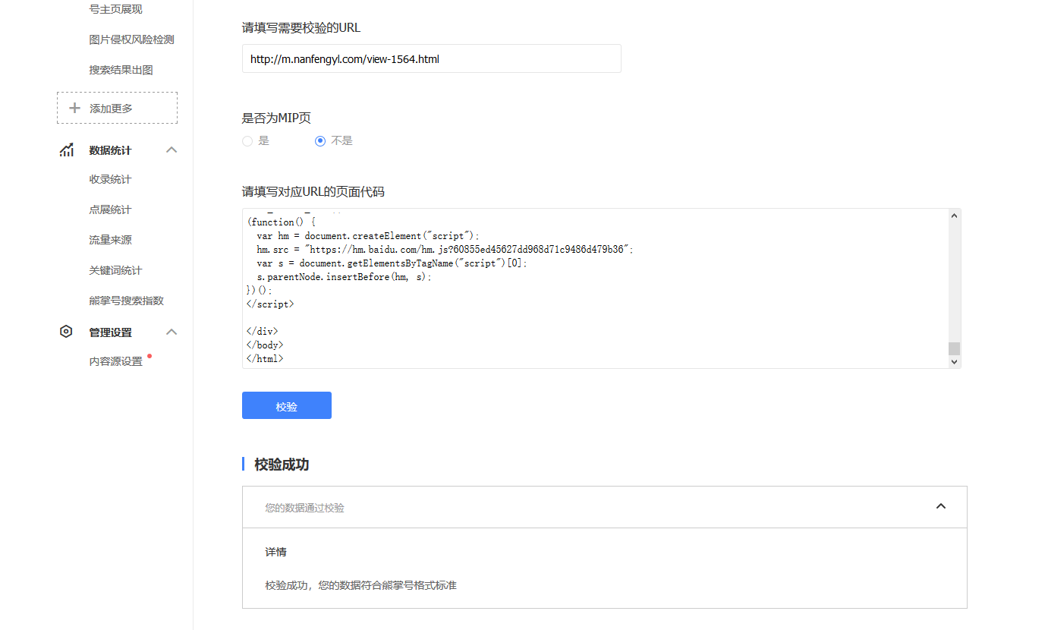
Task: Click the 请填写需要校验的URL label
Action: click(301, 28)
